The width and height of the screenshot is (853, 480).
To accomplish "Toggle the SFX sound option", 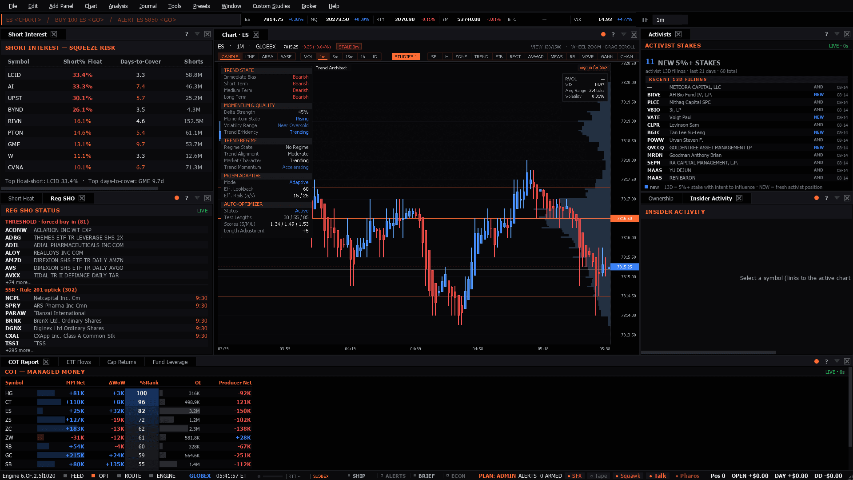I will click(574, 476).
